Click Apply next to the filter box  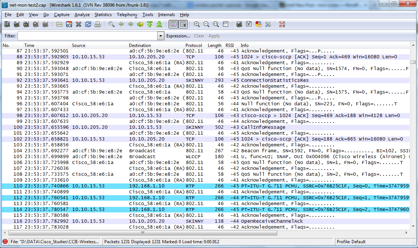pos(214,36)
